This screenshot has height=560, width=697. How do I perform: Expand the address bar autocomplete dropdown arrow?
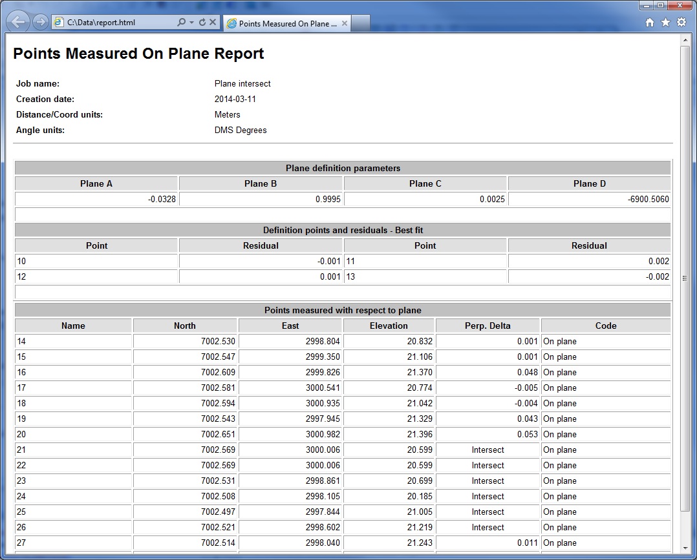click(191, 23)
